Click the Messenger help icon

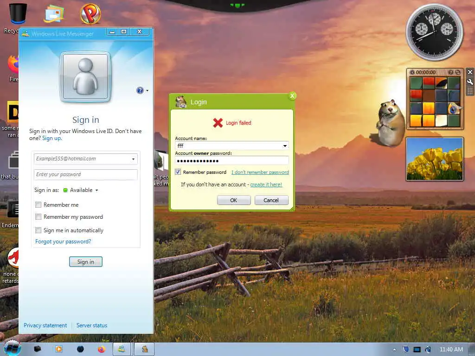pyautogui.click(x=140, y=90)
